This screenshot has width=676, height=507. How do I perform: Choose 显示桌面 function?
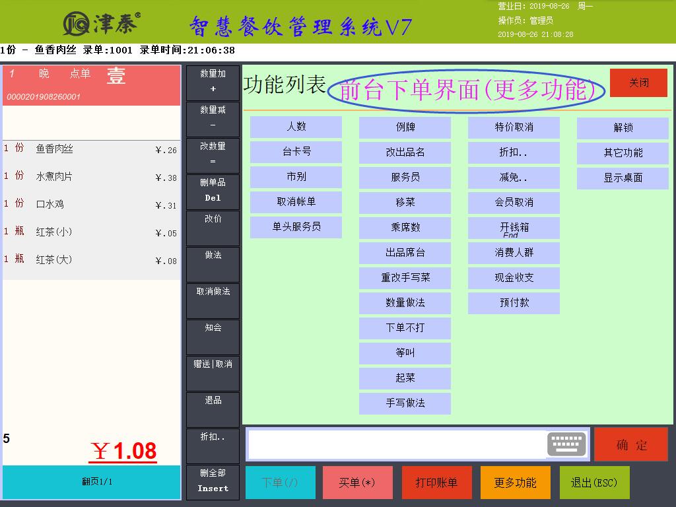point(623,178)
